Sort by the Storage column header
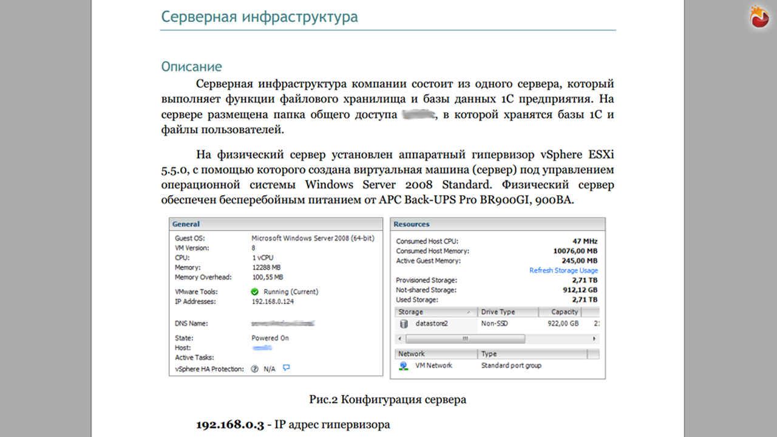 click(436, 312)
